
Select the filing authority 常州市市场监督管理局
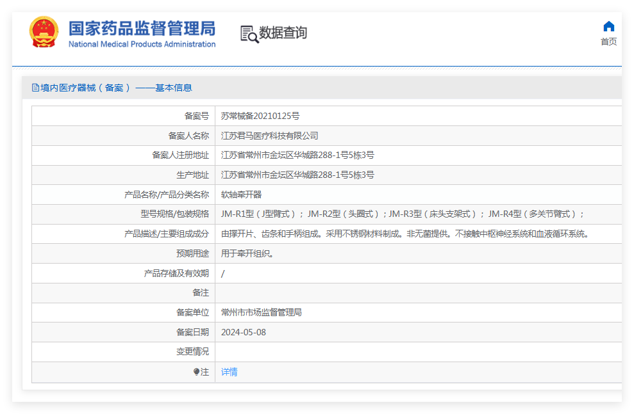[261, 312]
